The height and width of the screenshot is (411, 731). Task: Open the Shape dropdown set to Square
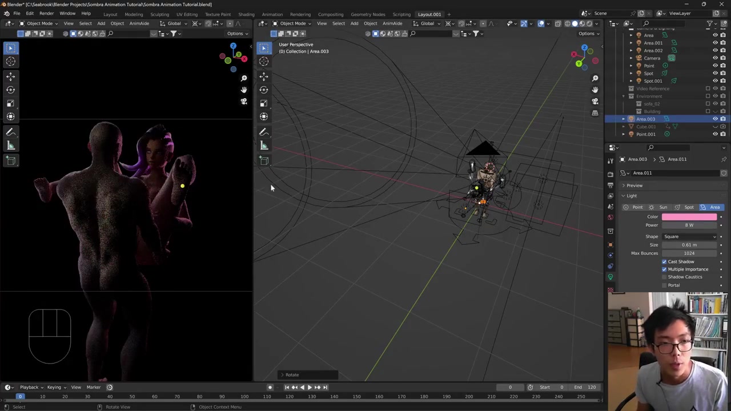pyautogui.click(x=689, y=236)
